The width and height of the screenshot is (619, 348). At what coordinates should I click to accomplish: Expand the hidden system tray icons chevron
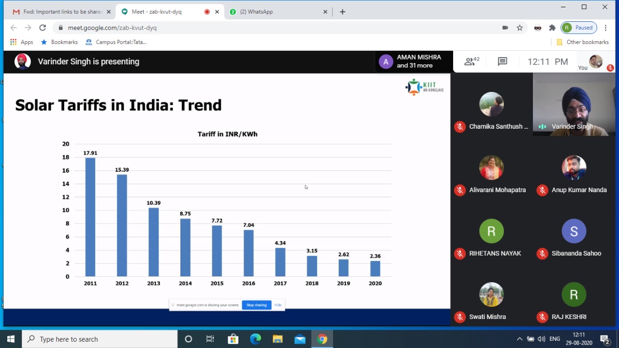[519, 339]
